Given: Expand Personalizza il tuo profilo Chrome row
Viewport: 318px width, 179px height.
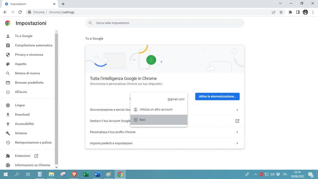Looking at the screenshot, I should 237,132.
